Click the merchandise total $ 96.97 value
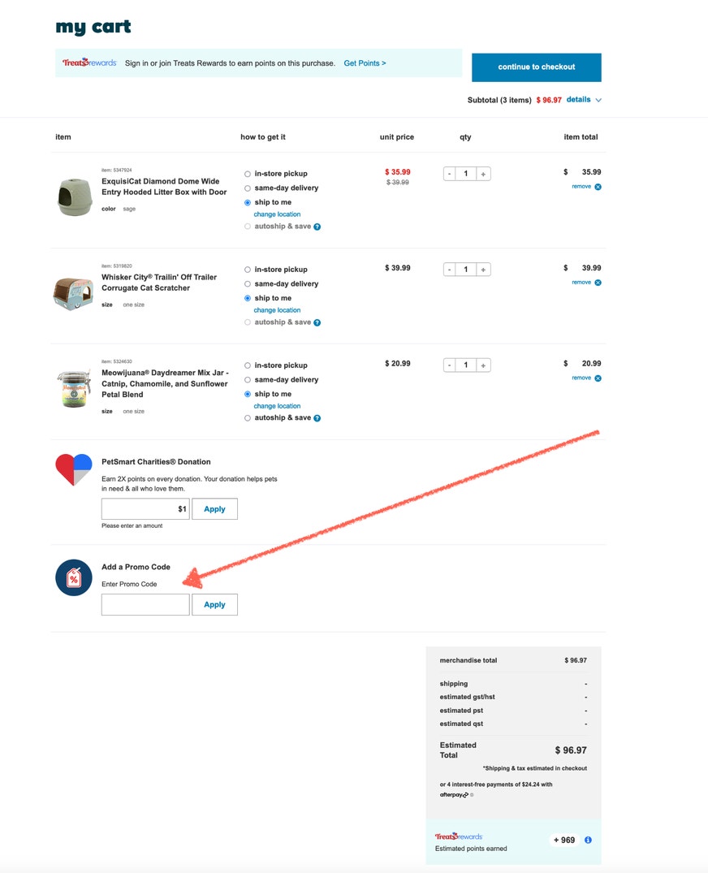 [576, 661]
